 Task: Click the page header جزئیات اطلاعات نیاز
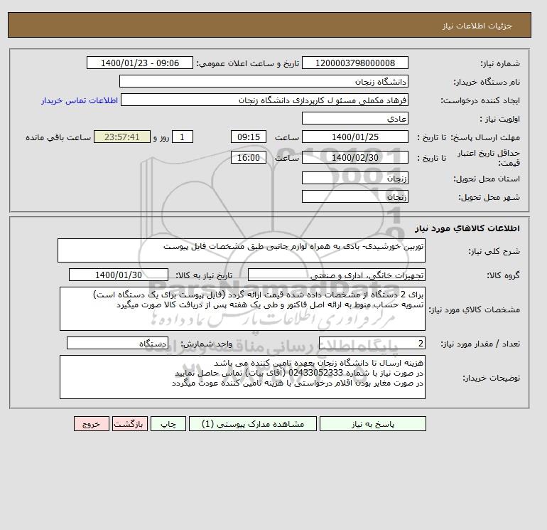[x=477, y=26]
